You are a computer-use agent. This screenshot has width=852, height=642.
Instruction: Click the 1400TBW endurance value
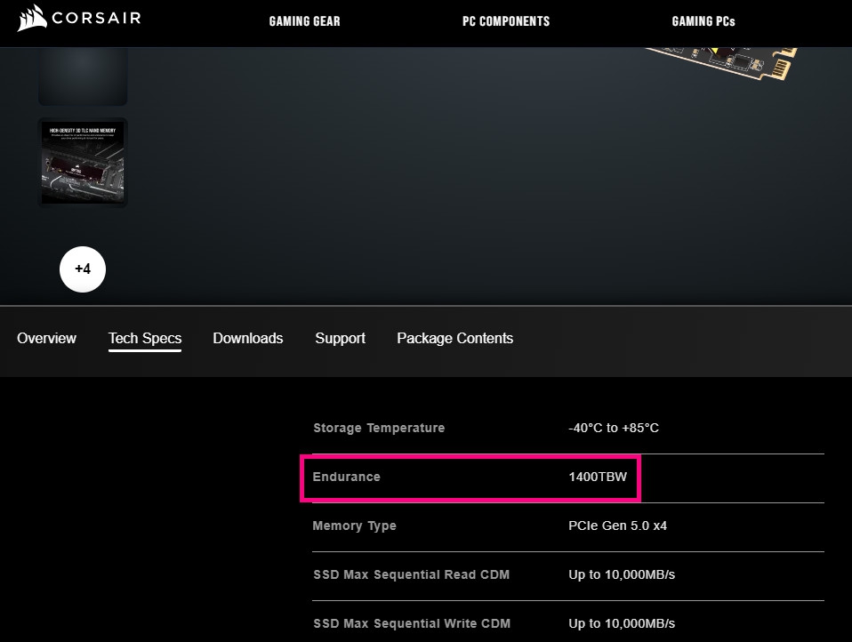[598, 477]
